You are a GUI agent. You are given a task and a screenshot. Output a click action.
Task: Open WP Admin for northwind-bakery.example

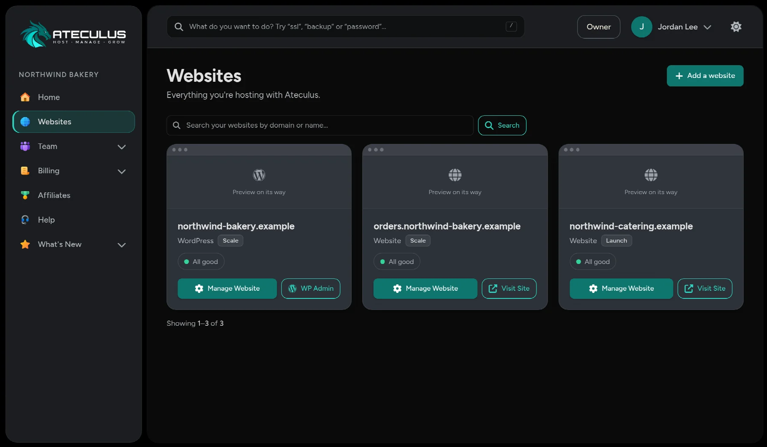pos(311,289)
